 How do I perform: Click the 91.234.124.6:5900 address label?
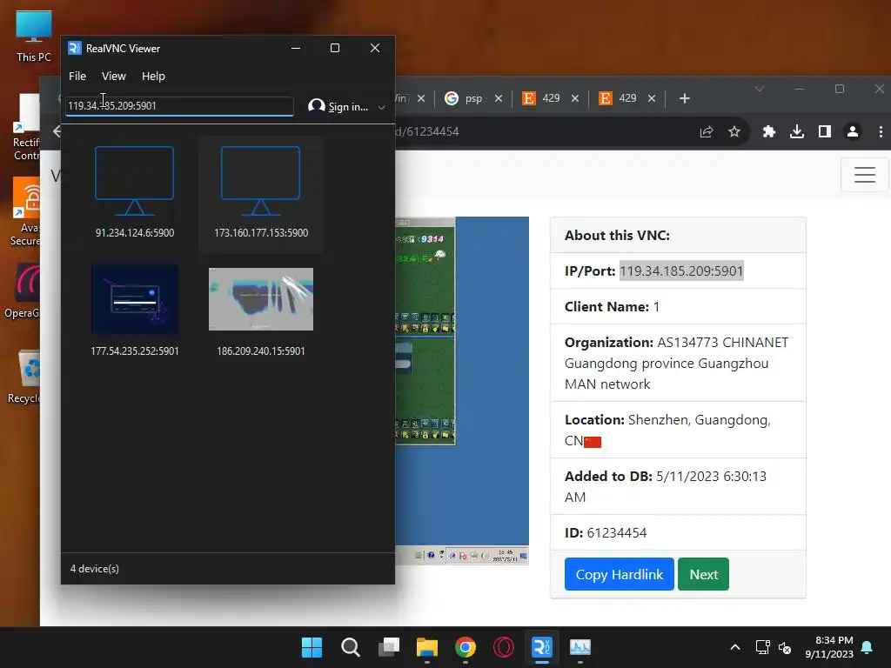pyautogui.click(x=135, y=233)
